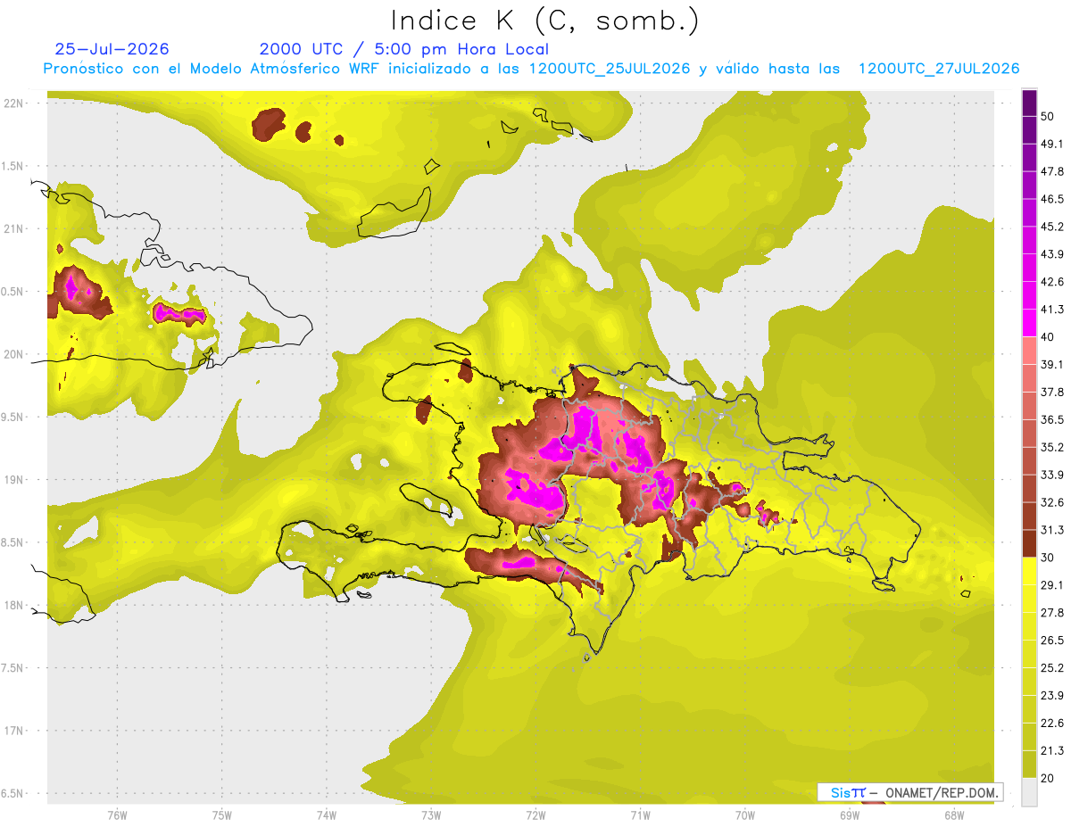This screenshot has height=827, width=1071.
Task: Pick the light gray swatch below the 20 label
Action: (1029, 792)
